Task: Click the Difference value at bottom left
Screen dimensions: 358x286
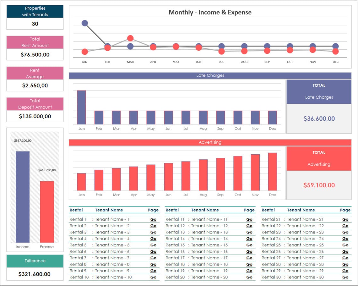Action: 35,274
